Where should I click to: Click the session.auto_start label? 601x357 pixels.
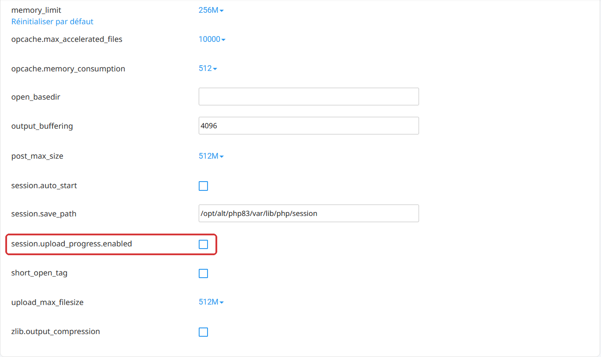click(x=44, y=186)
